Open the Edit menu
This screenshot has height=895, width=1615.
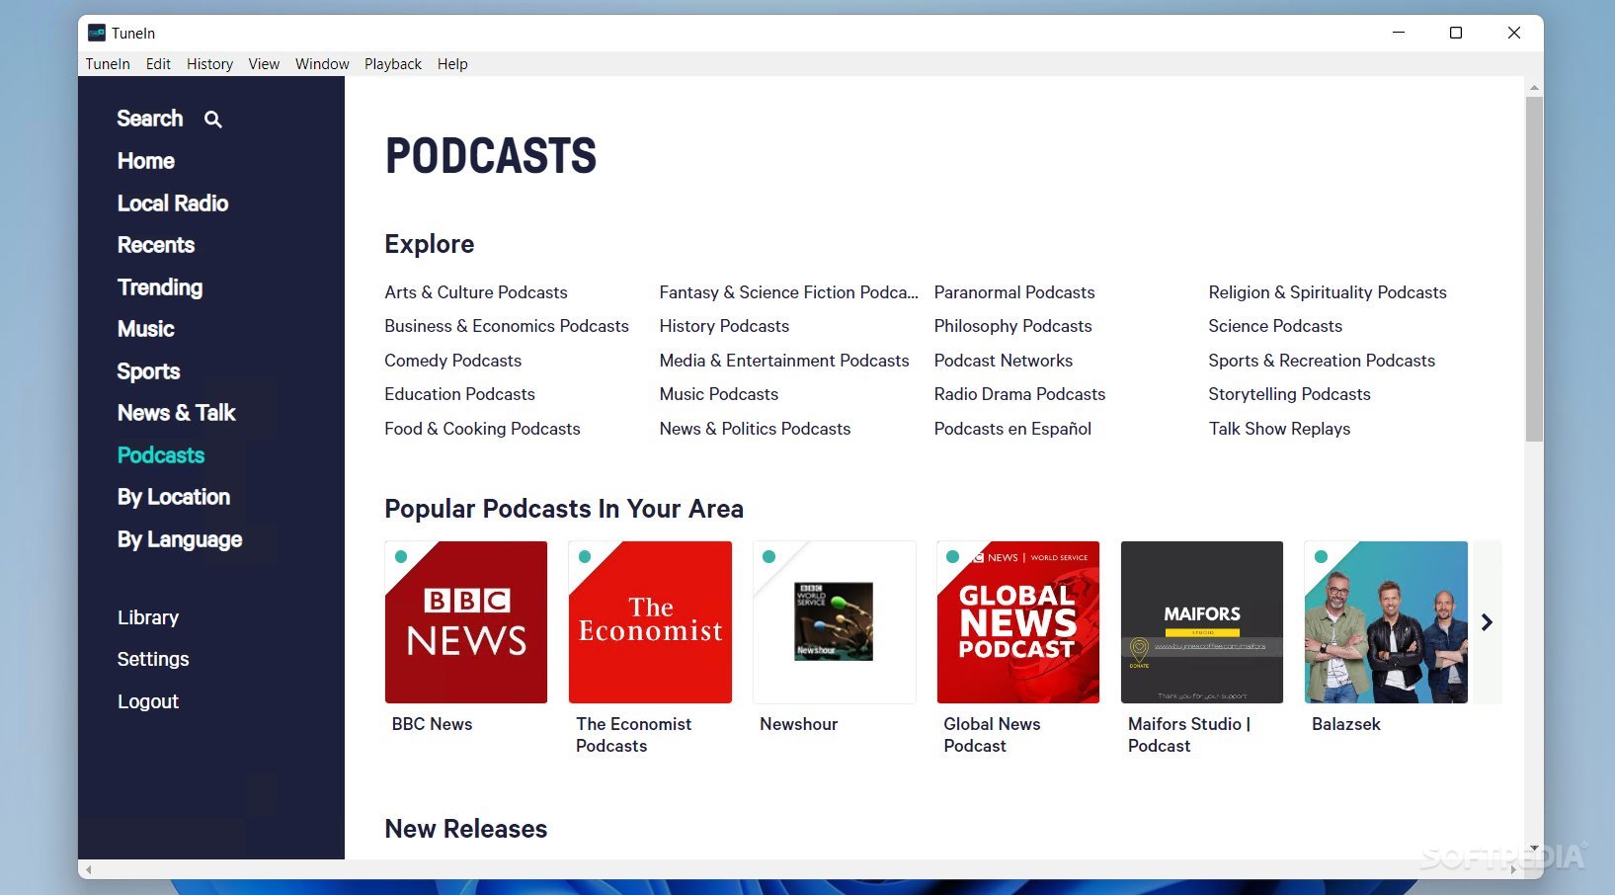(158, 64)
